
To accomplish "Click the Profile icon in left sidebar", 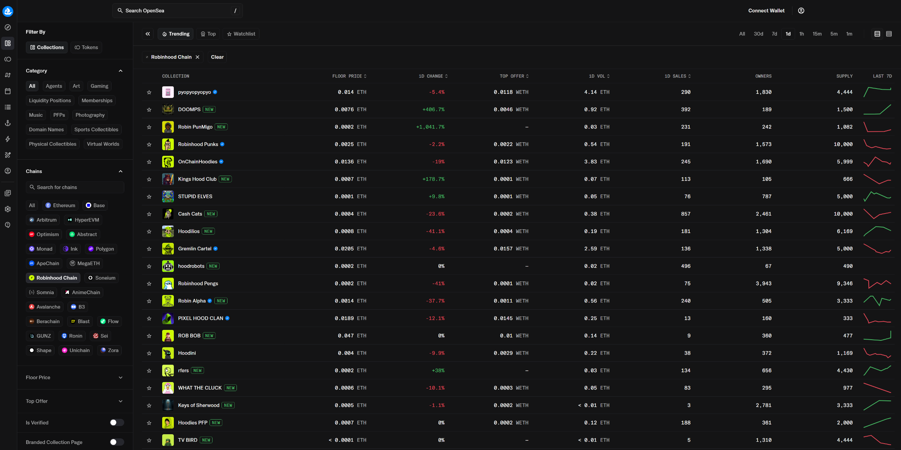I will point(8,171).
